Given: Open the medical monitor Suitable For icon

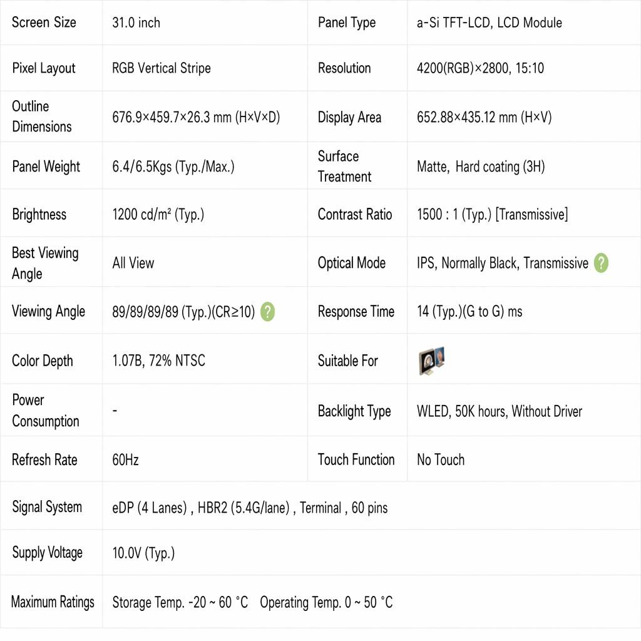Looking at the screenshot, I should pyautogui.click(x=432, y=361).
